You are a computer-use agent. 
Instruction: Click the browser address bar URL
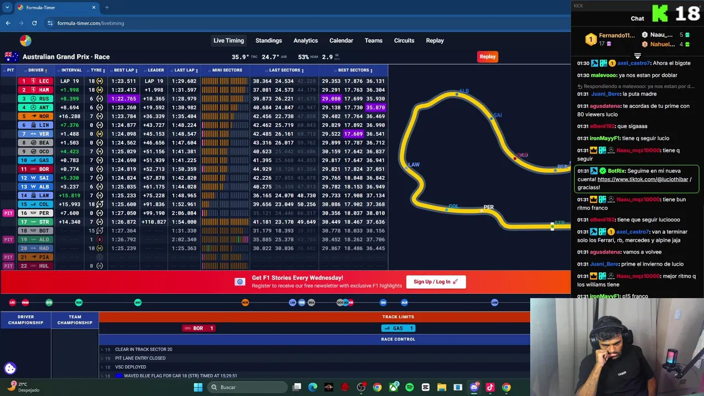coord(91,23)
